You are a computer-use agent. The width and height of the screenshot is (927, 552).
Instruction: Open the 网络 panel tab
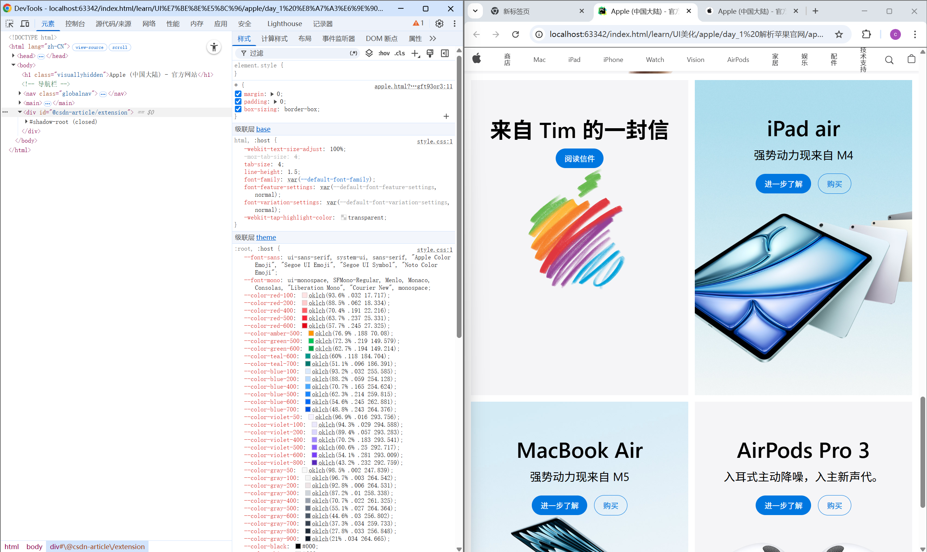coord(149,24)
